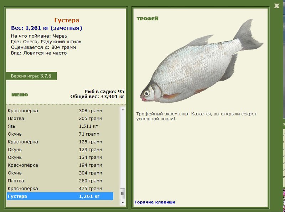Click the fish list scroll up arrow

point(123,110)
